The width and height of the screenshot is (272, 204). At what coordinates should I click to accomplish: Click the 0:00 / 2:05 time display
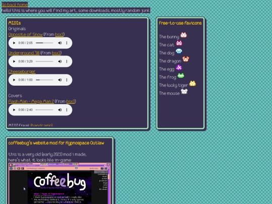click(26, 43)
